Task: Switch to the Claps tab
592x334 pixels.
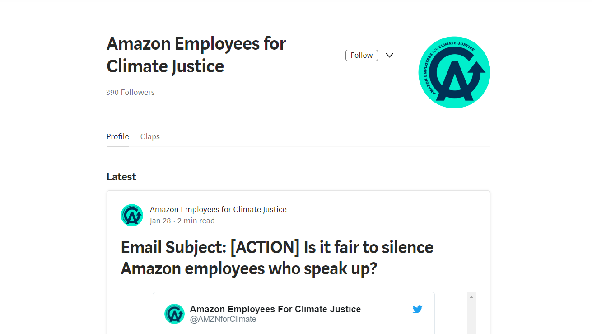Action: click(x=150, y=136)
